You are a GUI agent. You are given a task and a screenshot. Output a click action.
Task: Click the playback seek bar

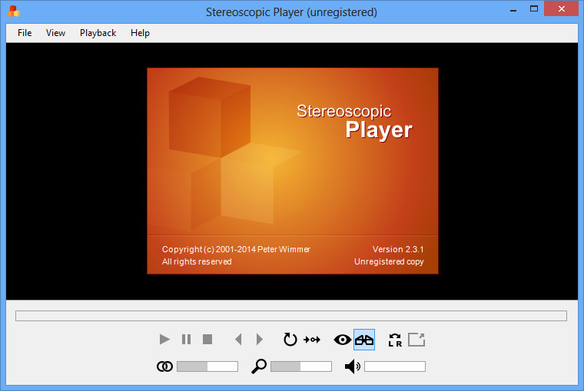pyautogui.click(x=291, y=316)
